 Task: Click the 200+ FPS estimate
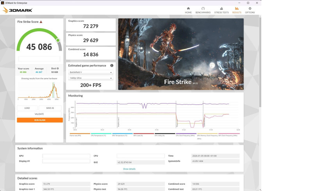91,85
